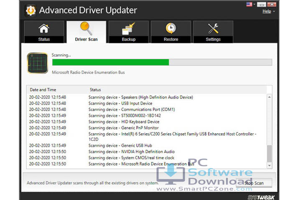
Task: Click the Advanced Driver Updater gear logo
Action: (31, 10)
